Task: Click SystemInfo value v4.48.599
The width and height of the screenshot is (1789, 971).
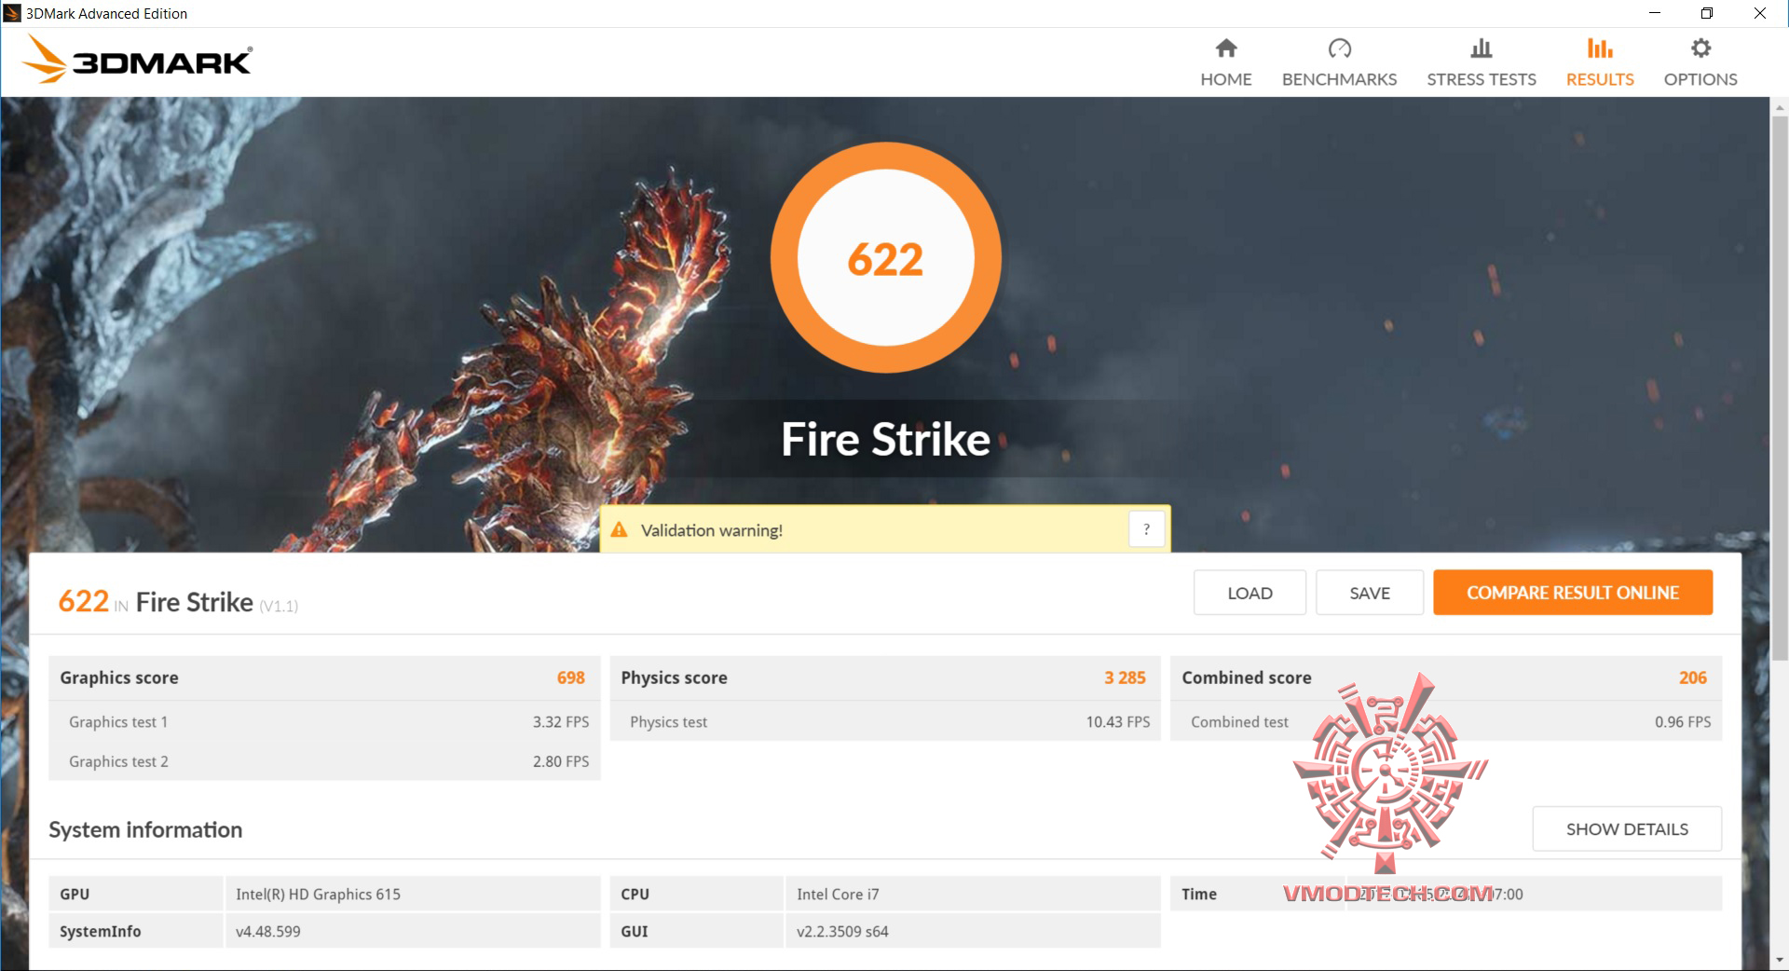Action: [268, 931]
